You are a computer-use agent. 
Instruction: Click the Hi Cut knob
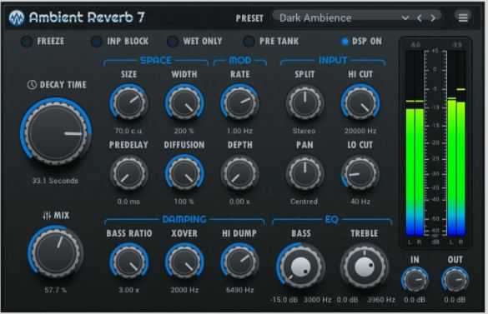tap(360, 102)
